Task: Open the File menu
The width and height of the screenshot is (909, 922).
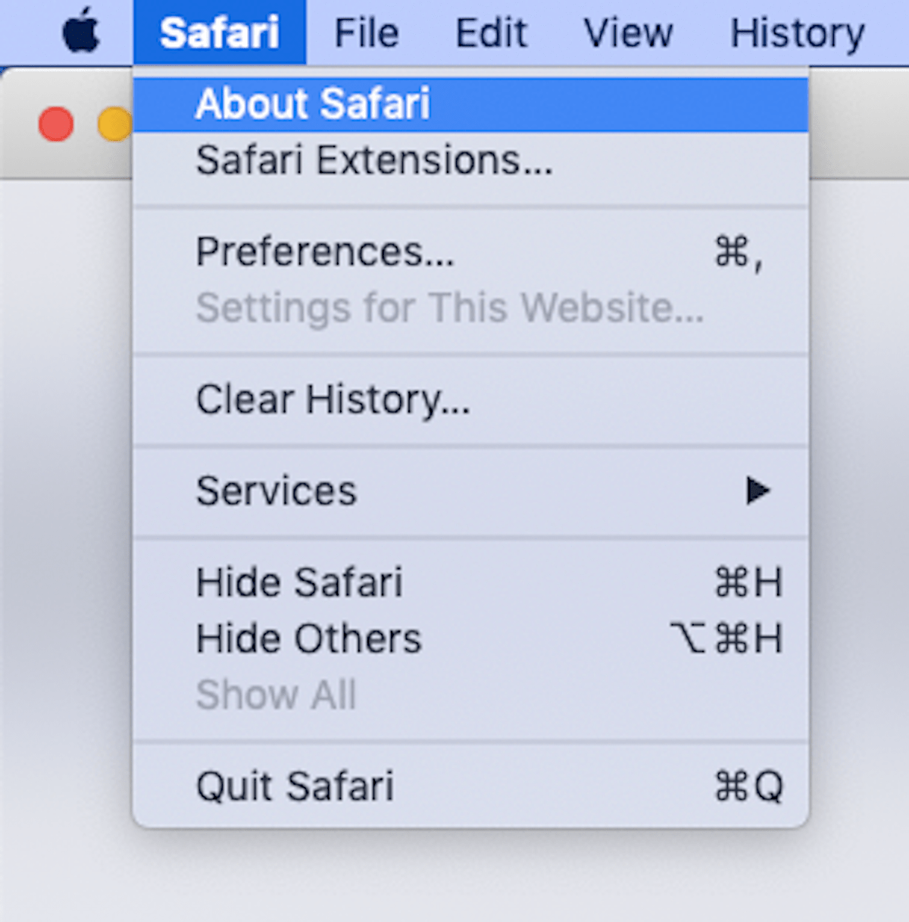Action: coord(366,32)
